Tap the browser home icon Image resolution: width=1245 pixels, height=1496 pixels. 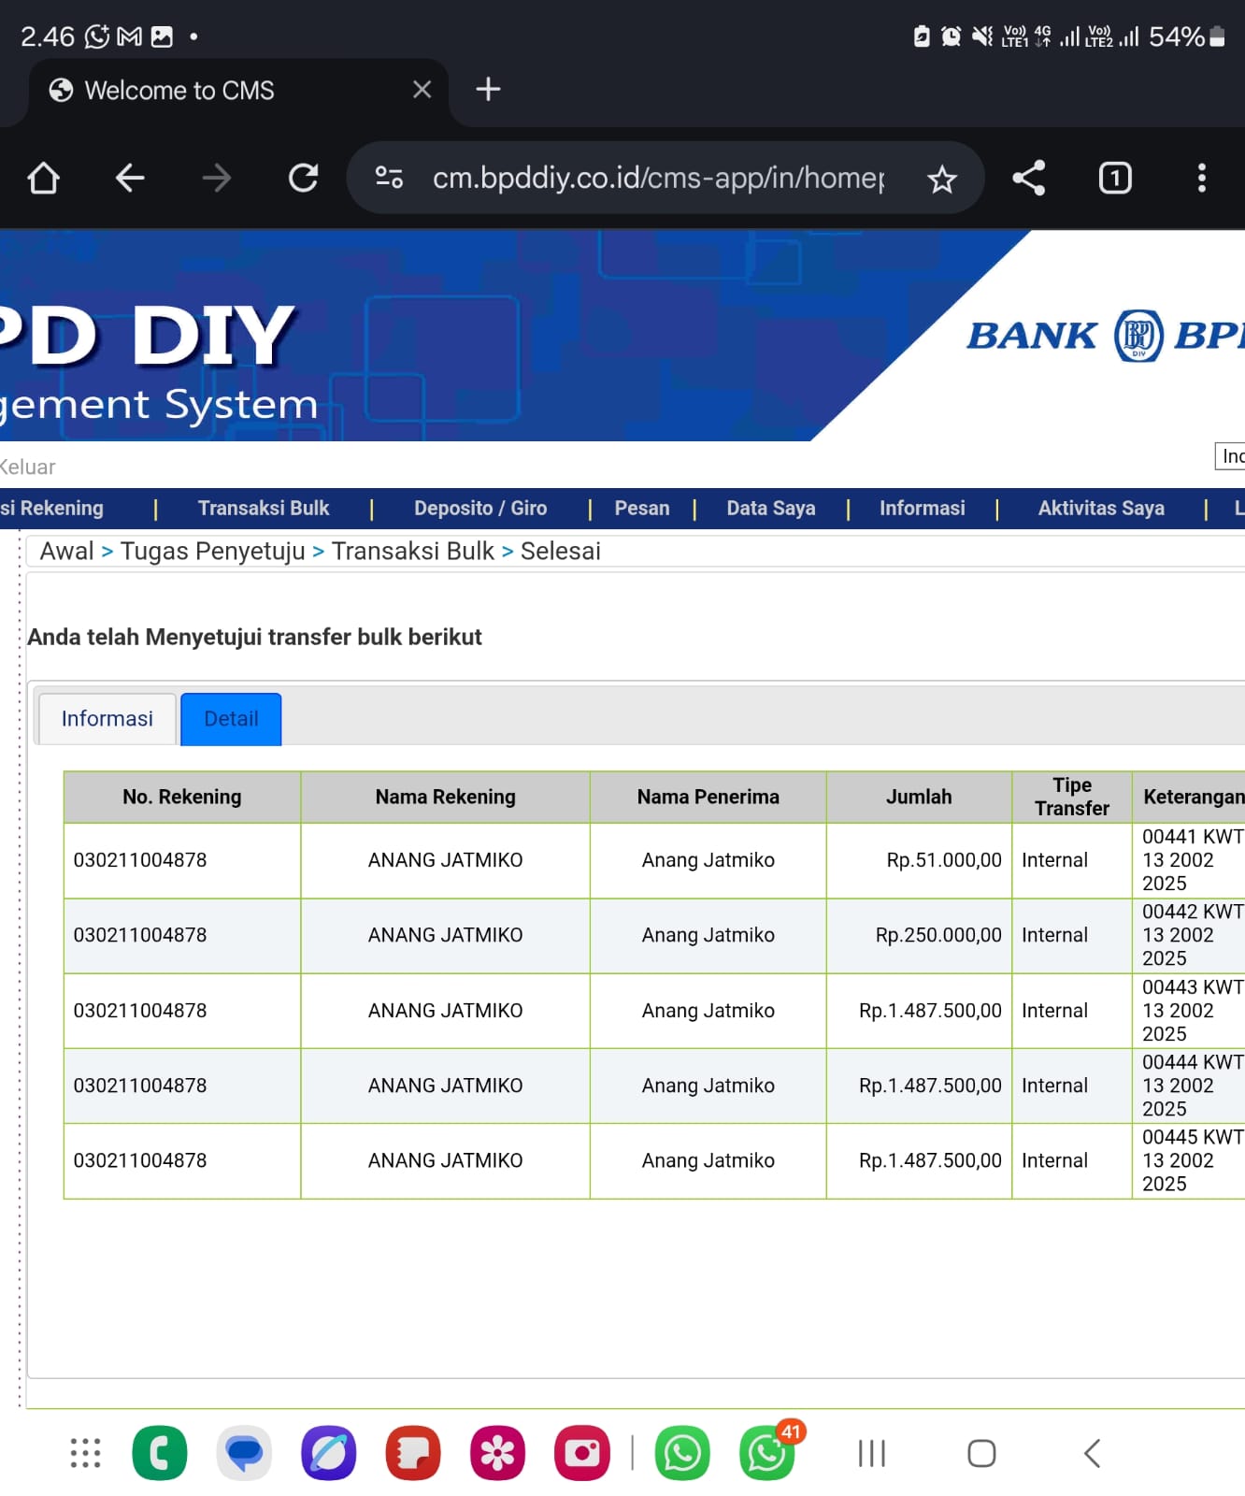point(44,178)
